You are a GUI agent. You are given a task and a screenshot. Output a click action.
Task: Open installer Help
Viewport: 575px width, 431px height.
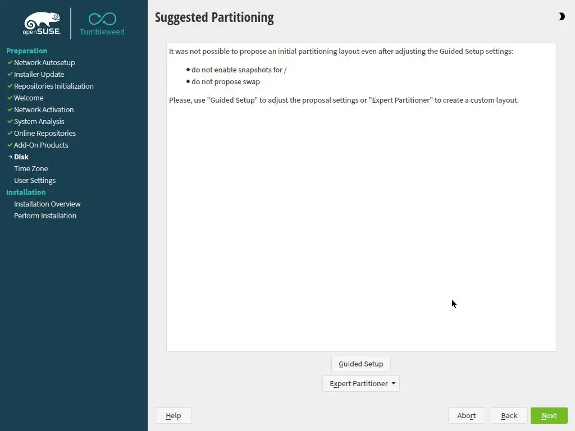[x=173, y=415]
